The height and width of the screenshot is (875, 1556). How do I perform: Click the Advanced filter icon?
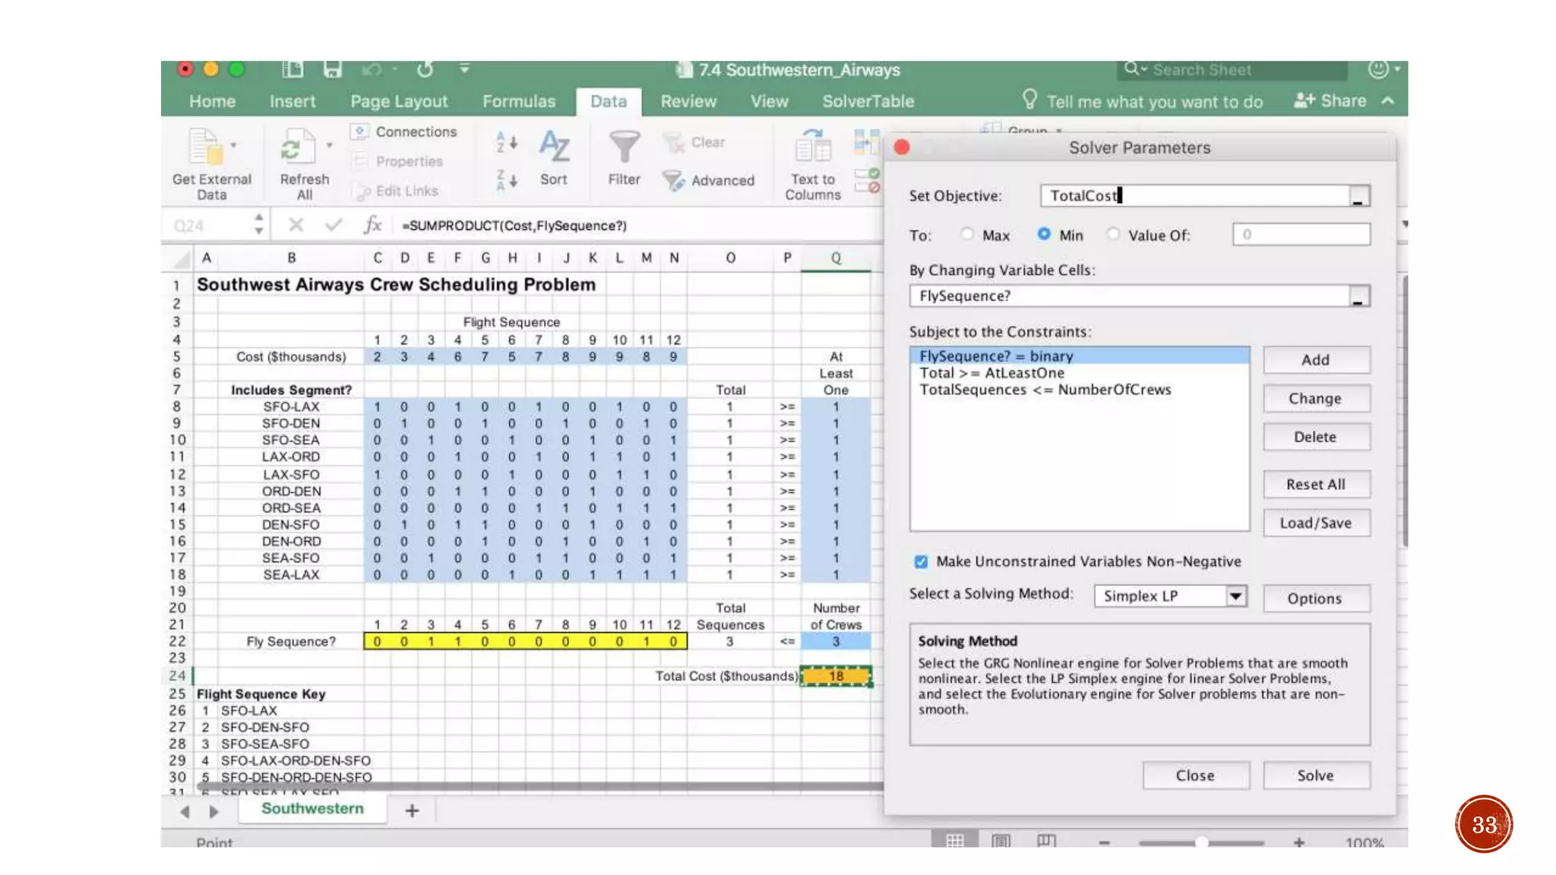[x=673, y=180]
